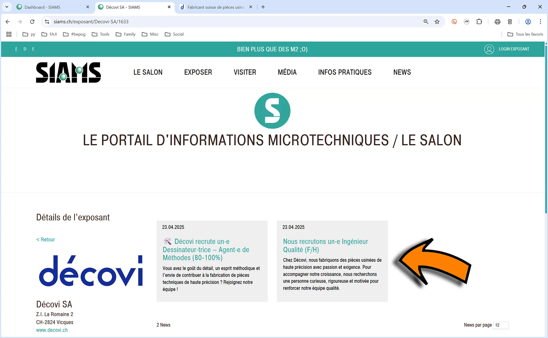Click the address bar URL
This screenshot has height=338, width=548.
click(91, 22)
